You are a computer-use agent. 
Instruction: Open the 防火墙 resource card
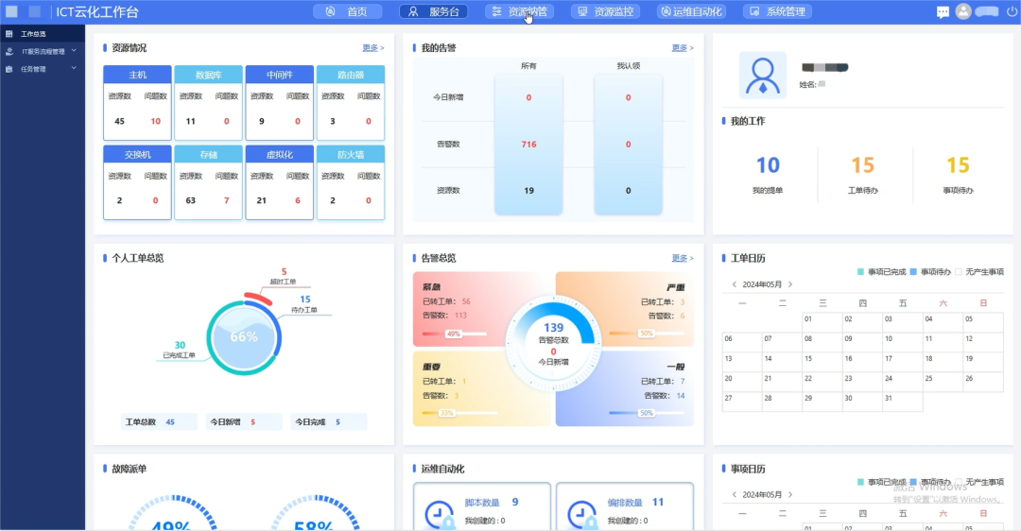tap(351, 183)
